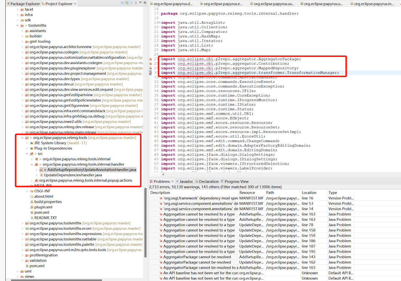Sort problems by Path column
The height and width of the screenshot is (281, 401).
click(x=283, y=193)
